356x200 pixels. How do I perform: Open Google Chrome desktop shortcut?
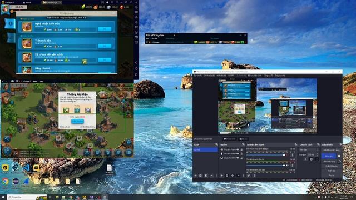(x=5, y=182)
